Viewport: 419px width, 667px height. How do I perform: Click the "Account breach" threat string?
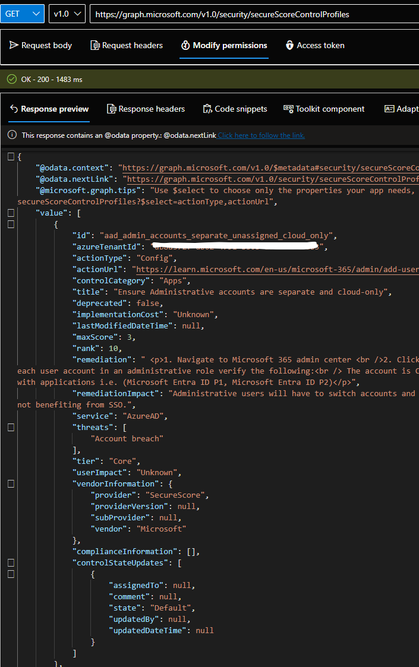pos(127,438)
